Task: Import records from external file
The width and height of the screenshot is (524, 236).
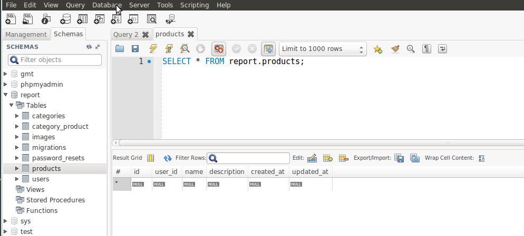Action: (415, 158)
